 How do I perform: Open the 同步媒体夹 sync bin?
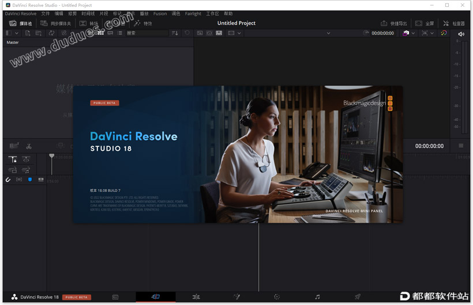pyautogui.click(x=56, y=24)
